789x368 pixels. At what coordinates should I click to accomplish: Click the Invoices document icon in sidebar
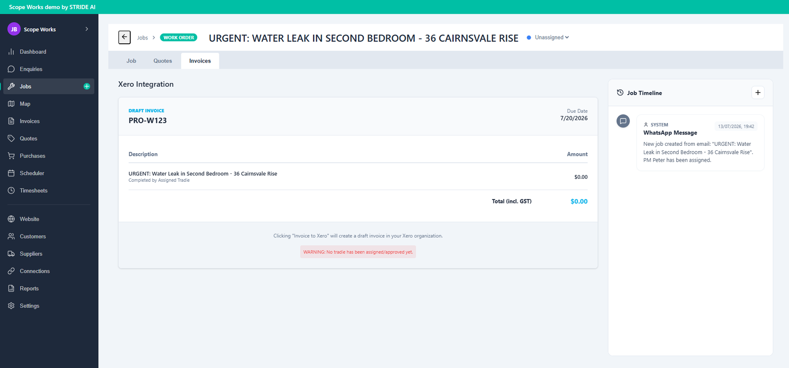point(11,121)
